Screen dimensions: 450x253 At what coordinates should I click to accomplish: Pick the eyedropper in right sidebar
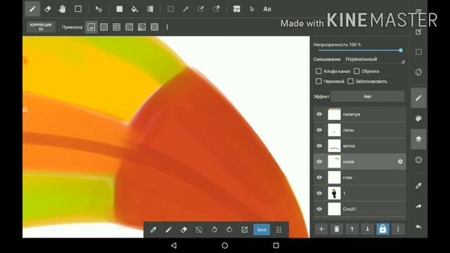[418, 186]
